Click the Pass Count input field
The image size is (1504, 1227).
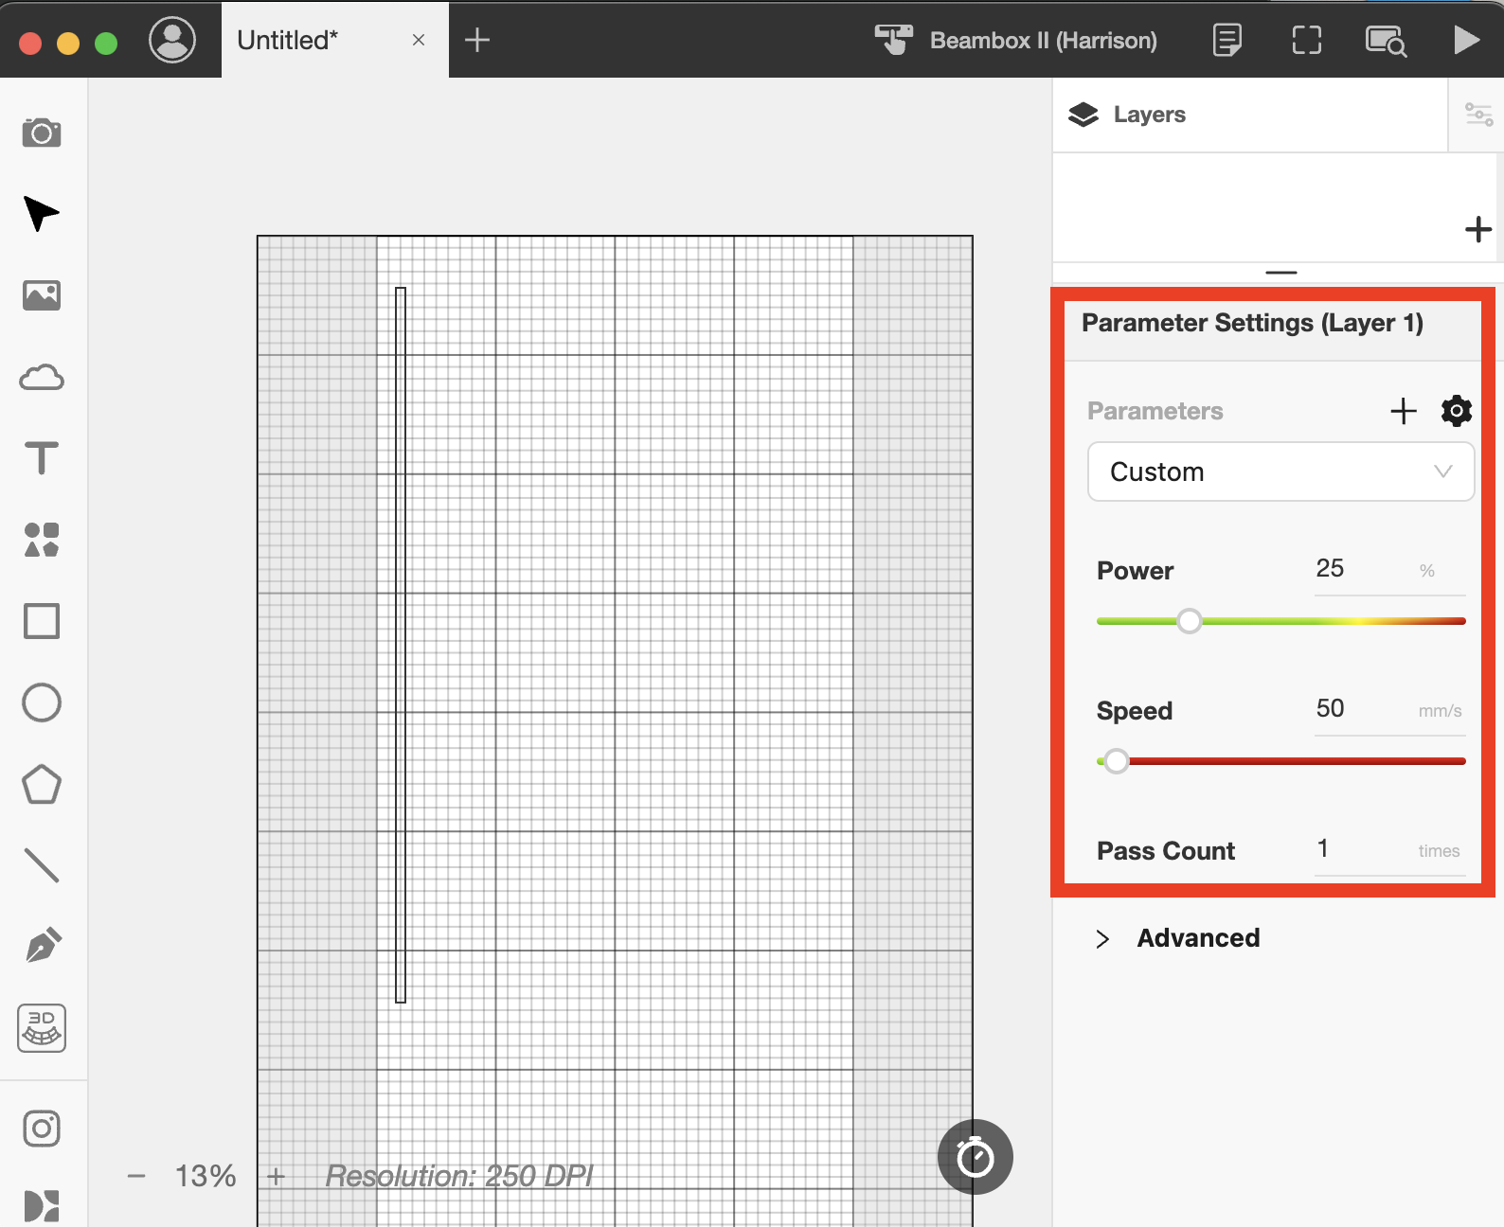click(1389, 850)
